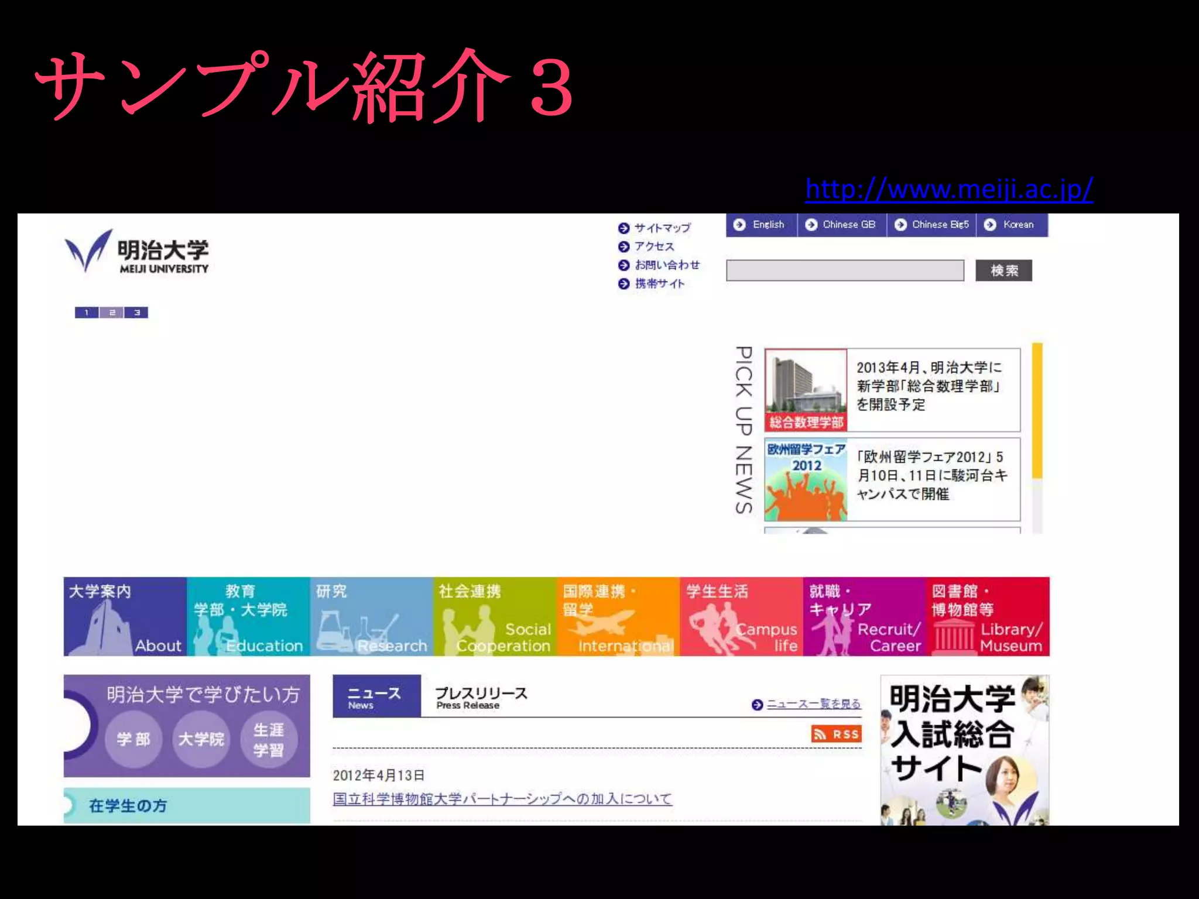This screenshot has height=899, width=1199.
Task: Click arrow icon beside アクセス
Action: (624, 247)
